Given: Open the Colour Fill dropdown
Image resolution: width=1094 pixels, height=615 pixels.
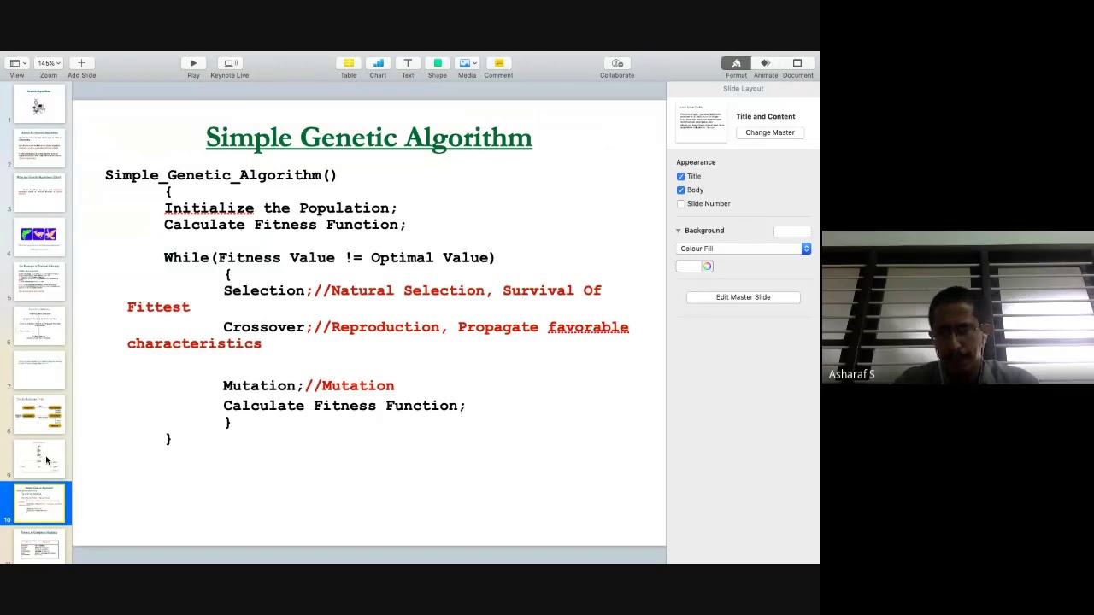Looking at the screenshot, I should click(744, 249).
